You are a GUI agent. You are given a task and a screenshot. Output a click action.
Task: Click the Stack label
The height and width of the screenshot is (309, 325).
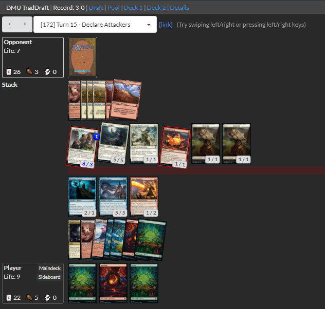[10, 85]
